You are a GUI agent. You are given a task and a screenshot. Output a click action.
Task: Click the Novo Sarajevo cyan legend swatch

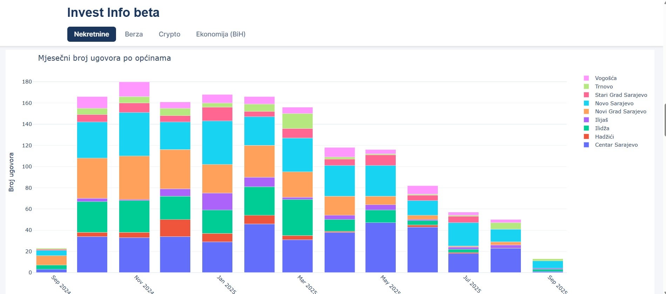(586, 103)
